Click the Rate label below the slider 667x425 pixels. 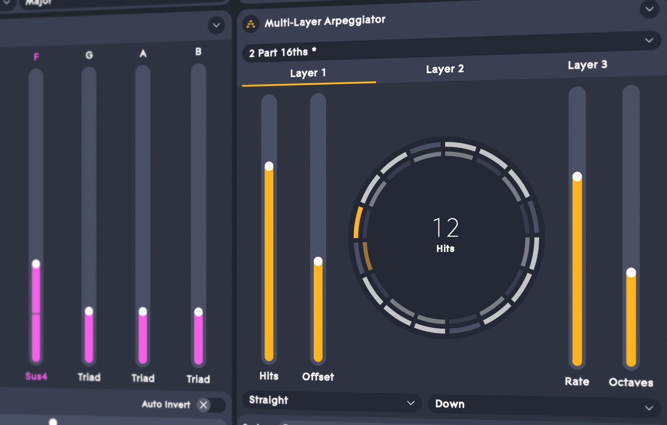tap(577, 382)
